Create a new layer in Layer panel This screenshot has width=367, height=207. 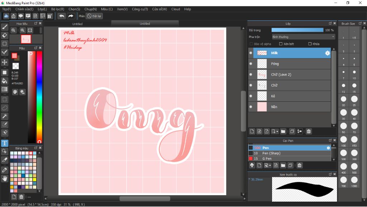[x=252, y=131]
